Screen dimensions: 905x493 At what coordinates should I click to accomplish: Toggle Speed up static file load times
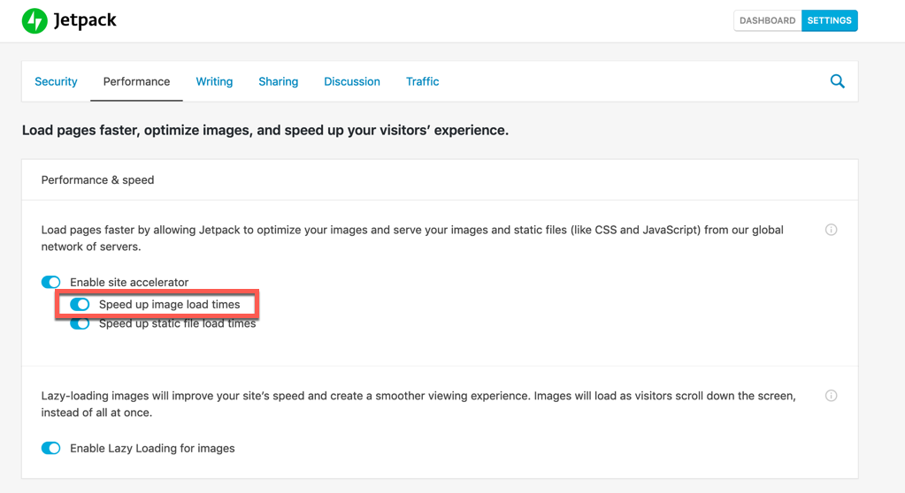pos(80,323)
